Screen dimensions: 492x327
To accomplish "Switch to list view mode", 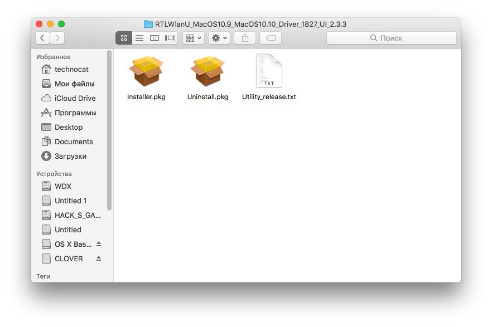I will (x=139, y=38).
